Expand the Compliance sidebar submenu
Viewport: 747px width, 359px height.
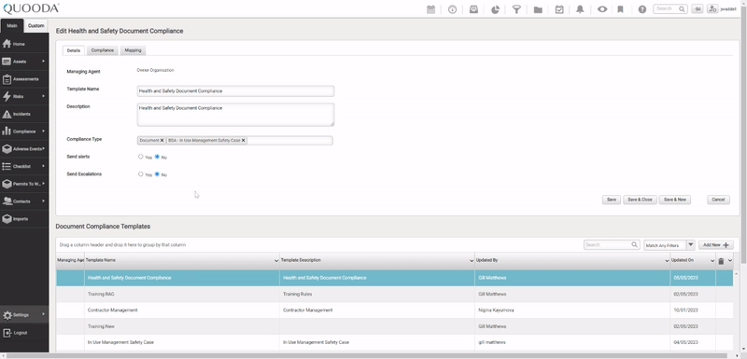point(43,131)
